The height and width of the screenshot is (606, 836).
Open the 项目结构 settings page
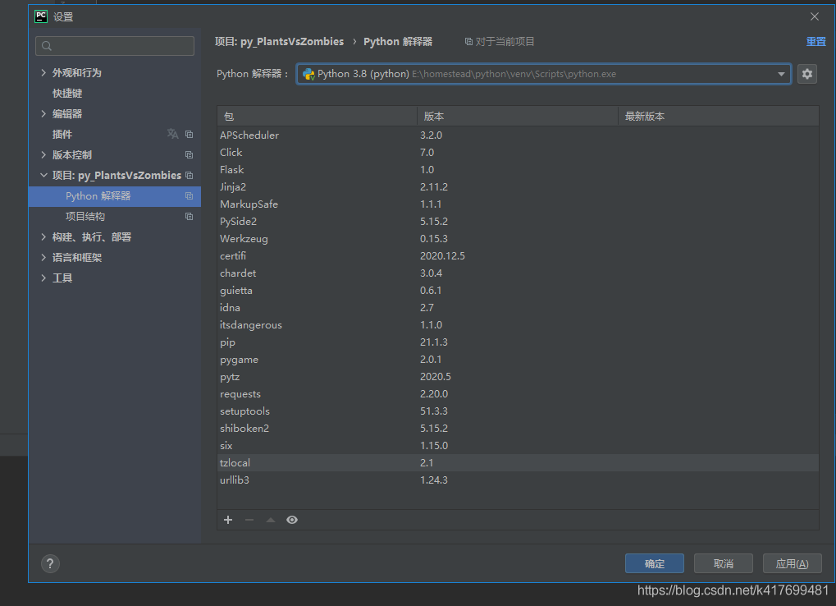coord(85,217)
